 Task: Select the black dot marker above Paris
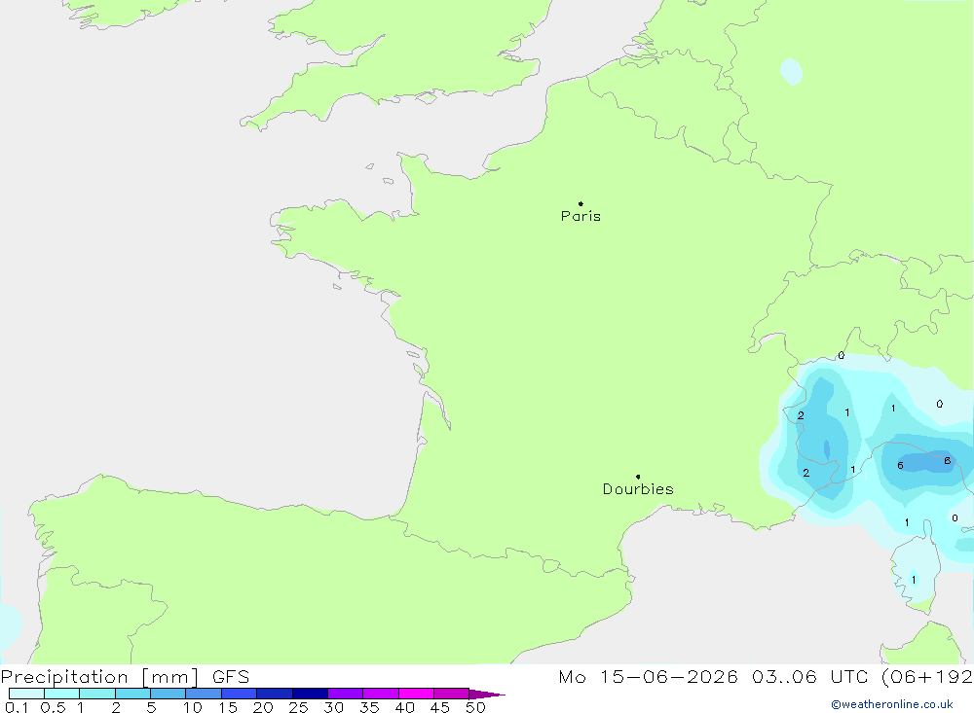[581, 203]
